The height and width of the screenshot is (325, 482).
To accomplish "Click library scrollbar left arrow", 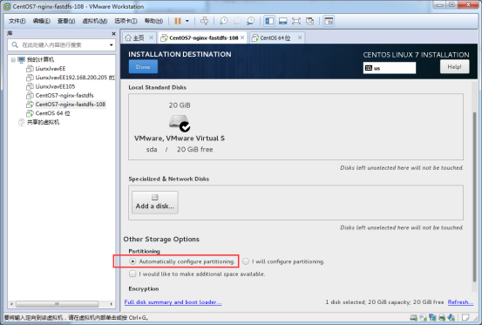I will (x=11, y=304).
